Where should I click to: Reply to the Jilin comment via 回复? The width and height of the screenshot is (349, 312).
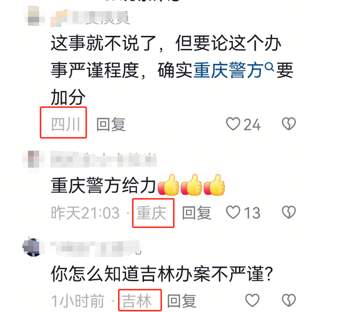[182, 301]
